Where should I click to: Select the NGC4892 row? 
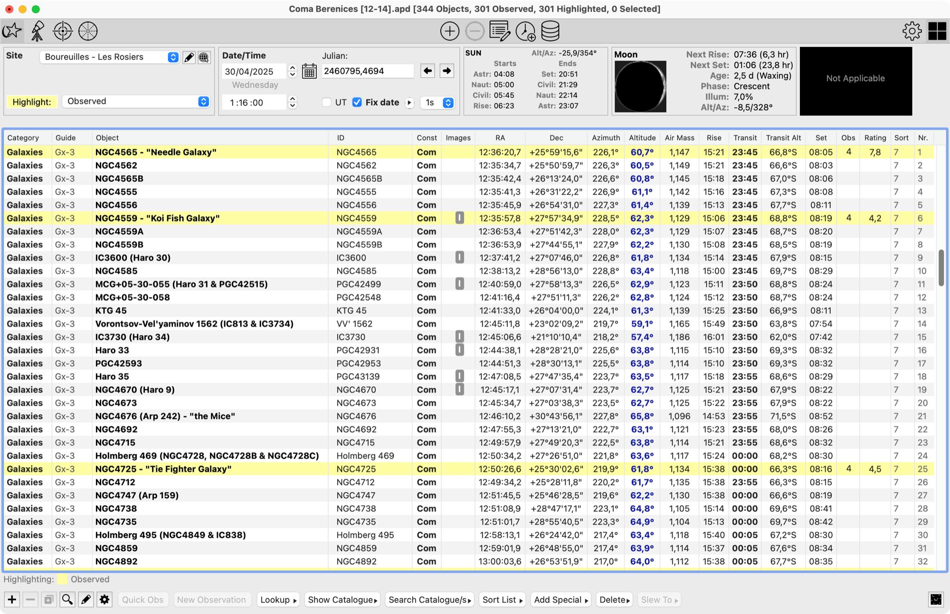(x=469, y=561)
